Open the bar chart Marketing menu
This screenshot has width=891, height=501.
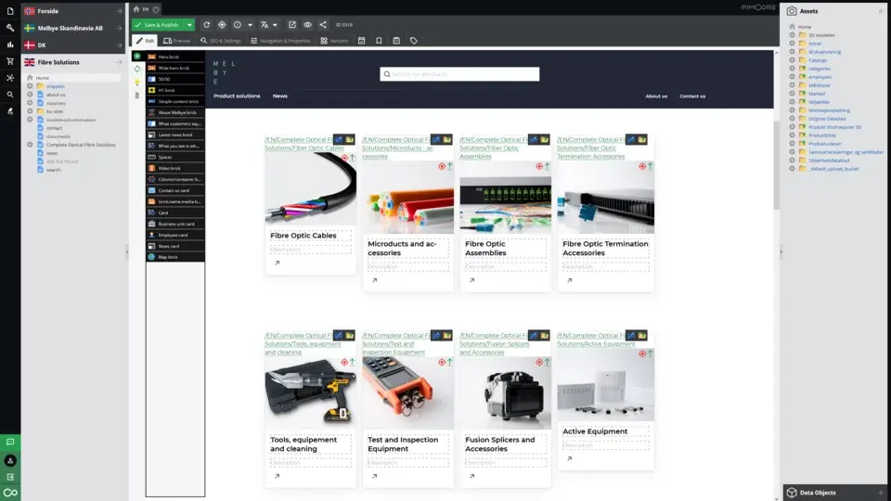pos(10,45)
